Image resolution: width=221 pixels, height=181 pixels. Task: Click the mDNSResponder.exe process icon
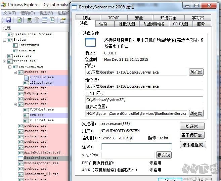tap(21, 164)
